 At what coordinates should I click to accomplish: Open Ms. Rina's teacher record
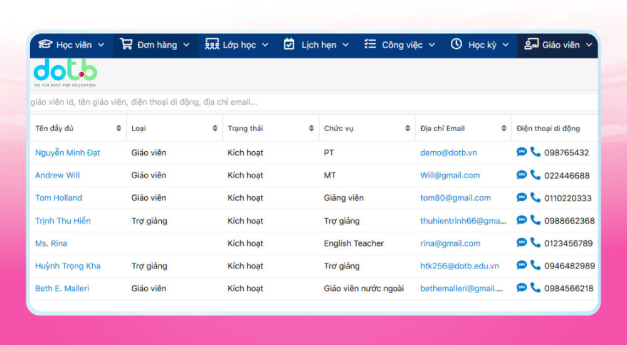(x=51, y=243)
